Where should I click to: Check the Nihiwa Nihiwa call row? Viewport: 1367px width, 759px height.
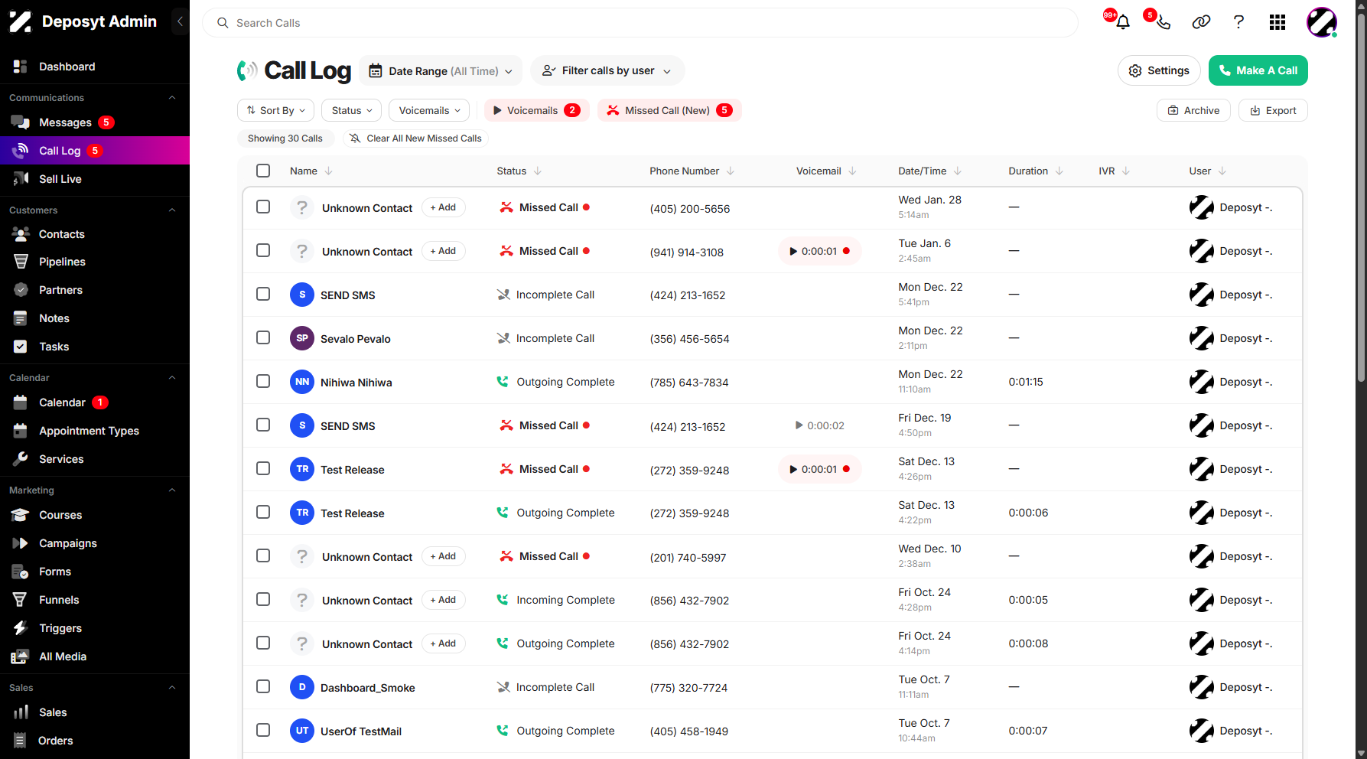[x=263, y=381]
